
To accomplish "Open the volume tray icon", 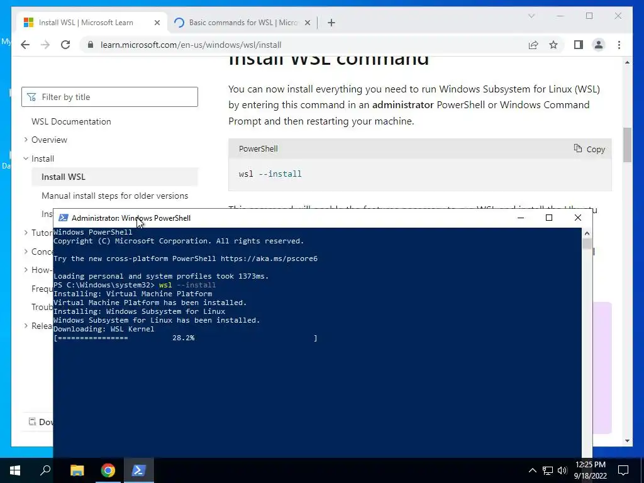I will tap(562, 470).
